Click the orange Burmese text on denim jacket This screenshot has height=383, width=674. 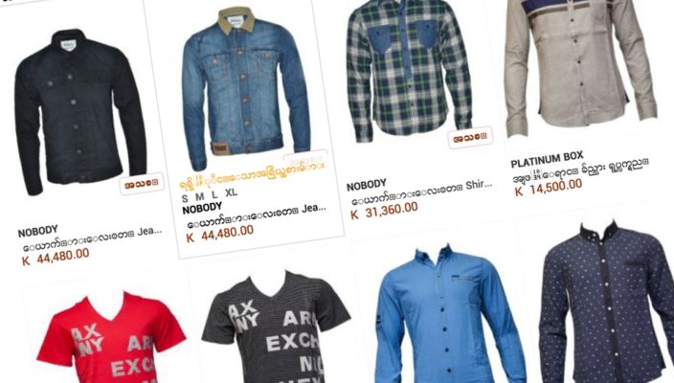pyautogui.click(x=253, y=171)
